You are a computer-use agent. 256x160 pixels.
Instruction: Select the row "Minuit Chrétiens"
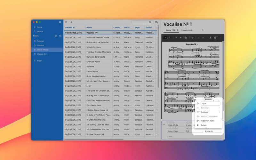(110, 47)
